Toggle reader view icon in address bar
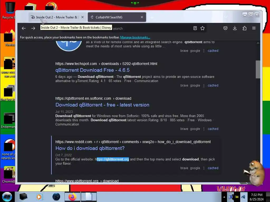Image resolution: width=270 pixels, height=202 pixels. (195, 28)
